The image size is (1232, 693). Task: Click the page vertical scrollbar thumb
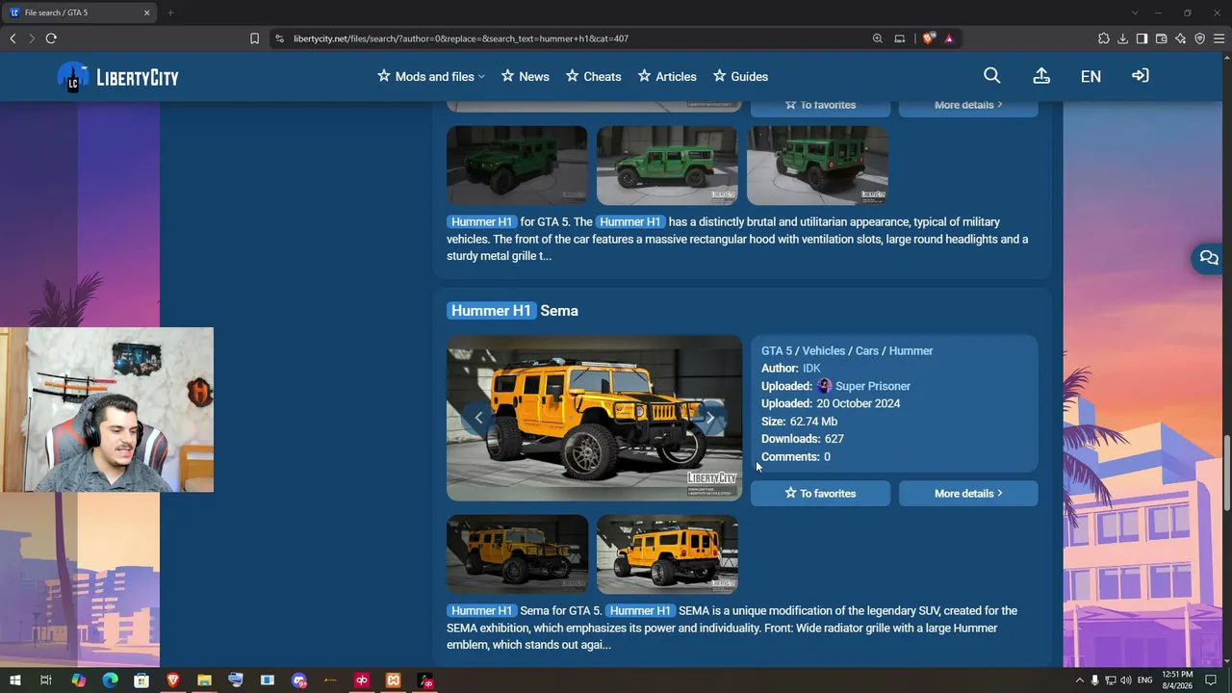coord(1225,474)
